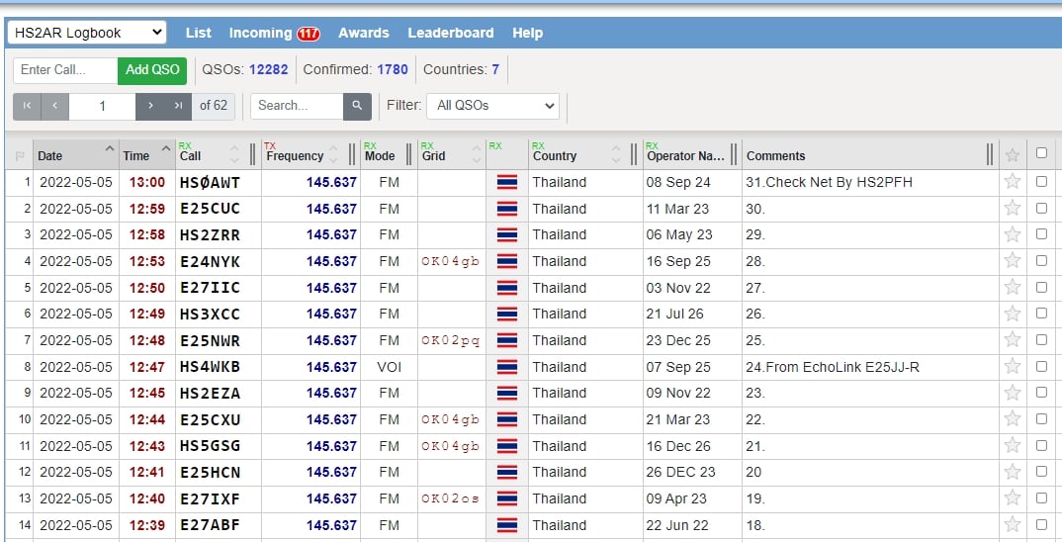
Task: Open Incoming with 117 badge
Action: coord(274,33)
